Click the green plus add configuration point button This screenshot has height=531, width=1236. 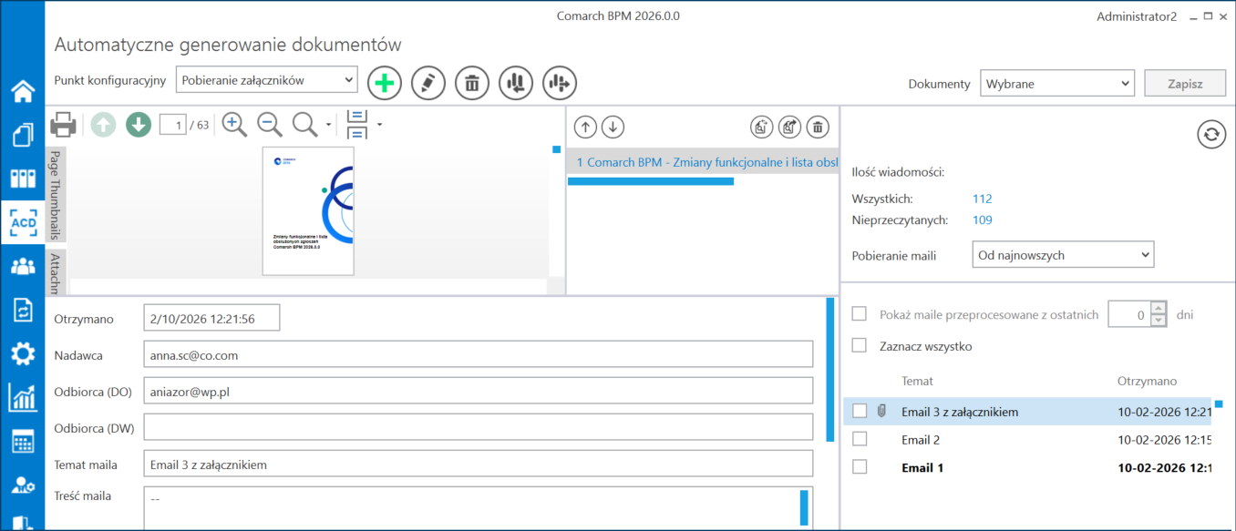(385, 83)
